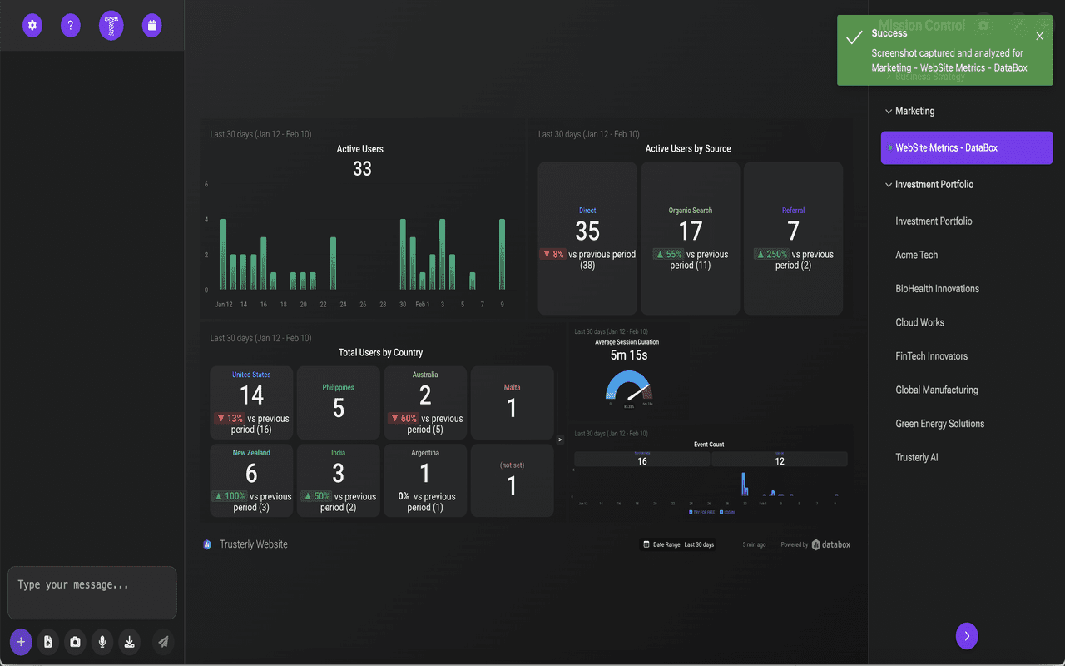The height and width of the screenshot is (666, 1065).
Task: Click the Organic Search card showing 17
Action: [691, 239]
